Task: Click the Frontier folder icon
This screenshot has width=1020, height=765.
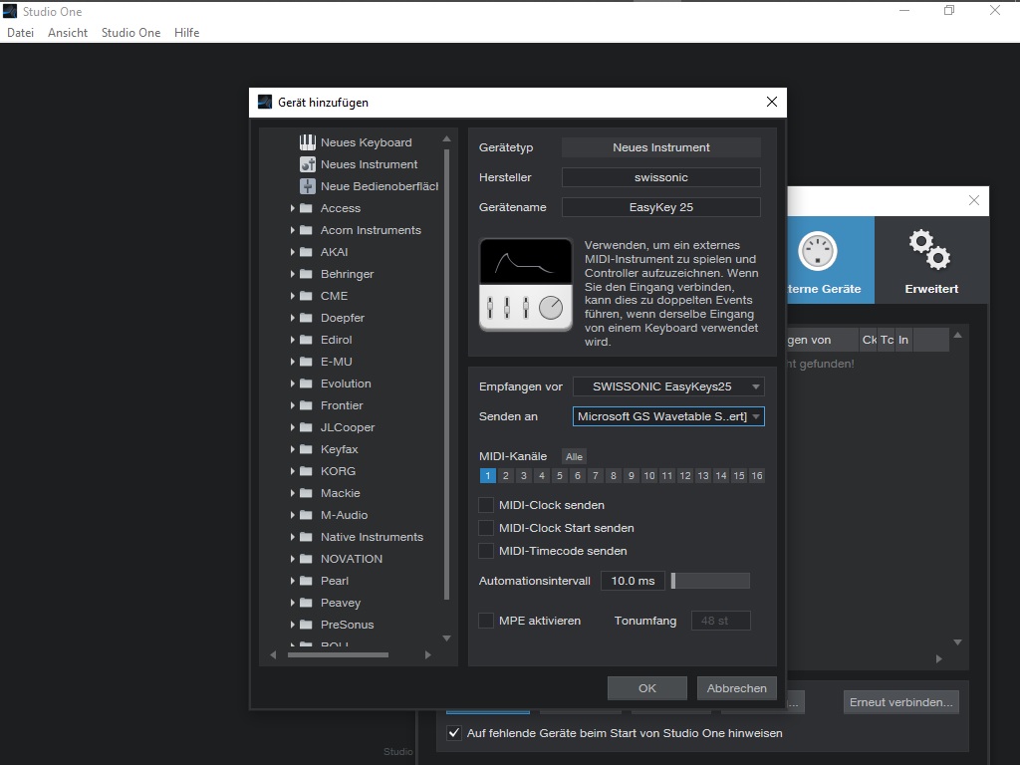Action: click(x=306, y=405)
